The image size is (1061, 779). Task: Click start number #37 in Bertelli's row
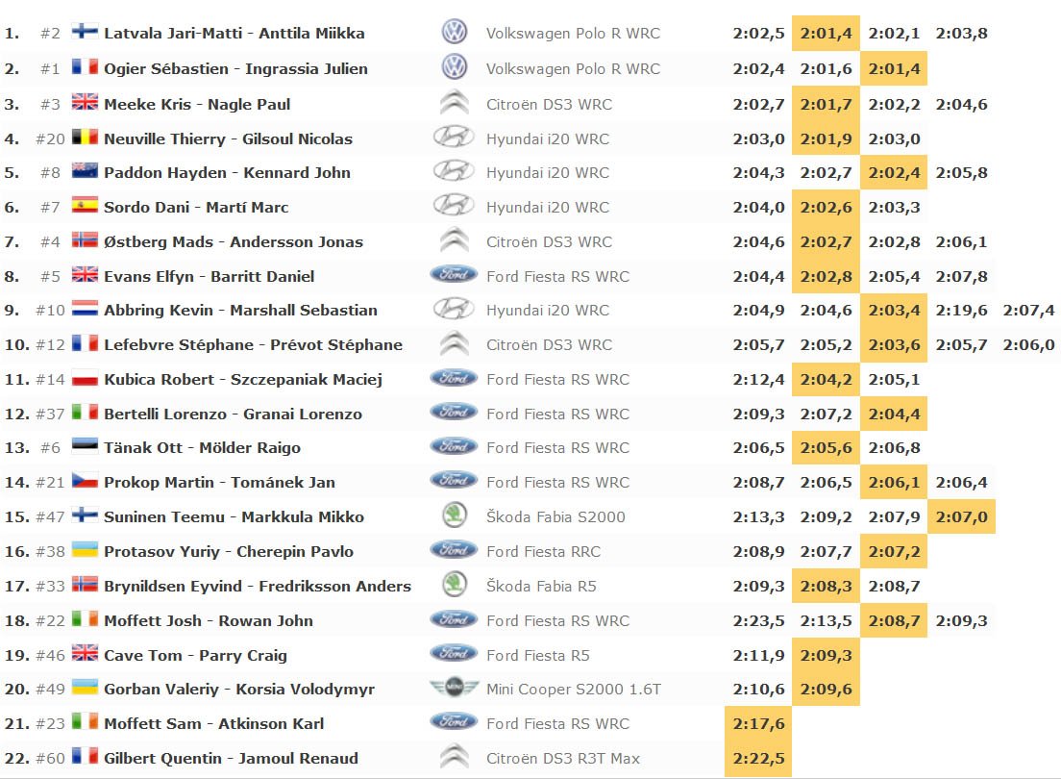50,414
